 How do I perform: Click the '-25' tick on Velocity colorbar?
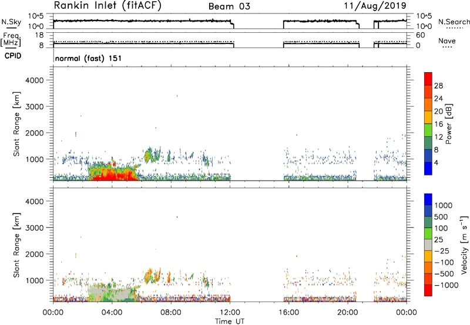click(442, 251)
